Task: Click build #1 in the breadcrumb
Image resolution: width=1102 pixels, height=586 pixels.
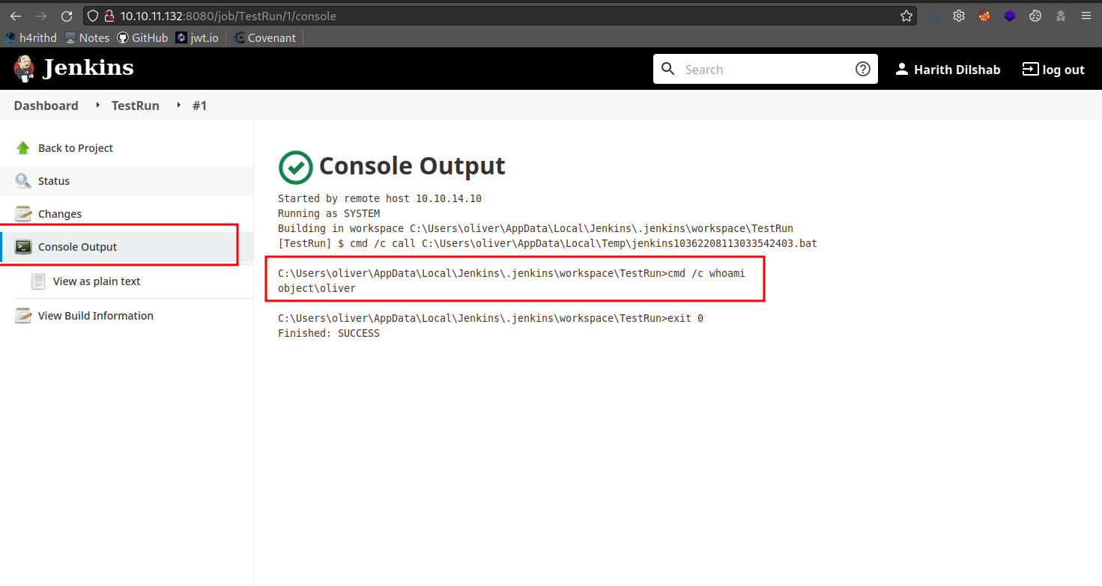Action: 199,106
